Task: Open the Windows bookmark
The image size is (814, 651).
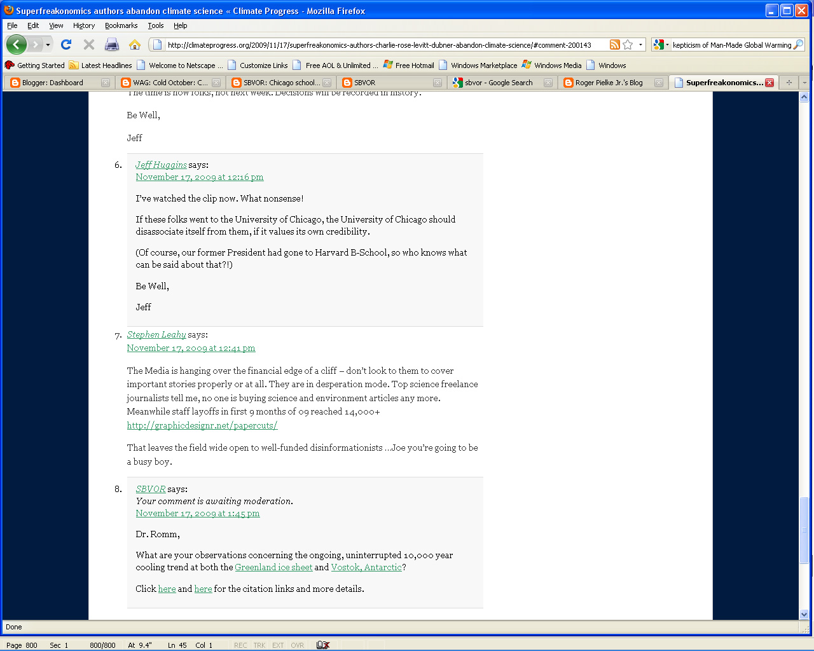Action: 606,65
